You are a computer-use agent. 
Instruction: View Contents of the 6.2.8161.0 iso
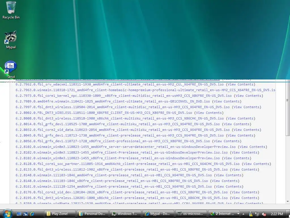point(229,186)
